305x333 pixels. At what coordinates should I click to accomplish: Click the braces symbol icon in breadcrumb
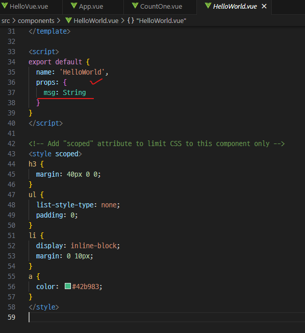click(x=131, y=21)
